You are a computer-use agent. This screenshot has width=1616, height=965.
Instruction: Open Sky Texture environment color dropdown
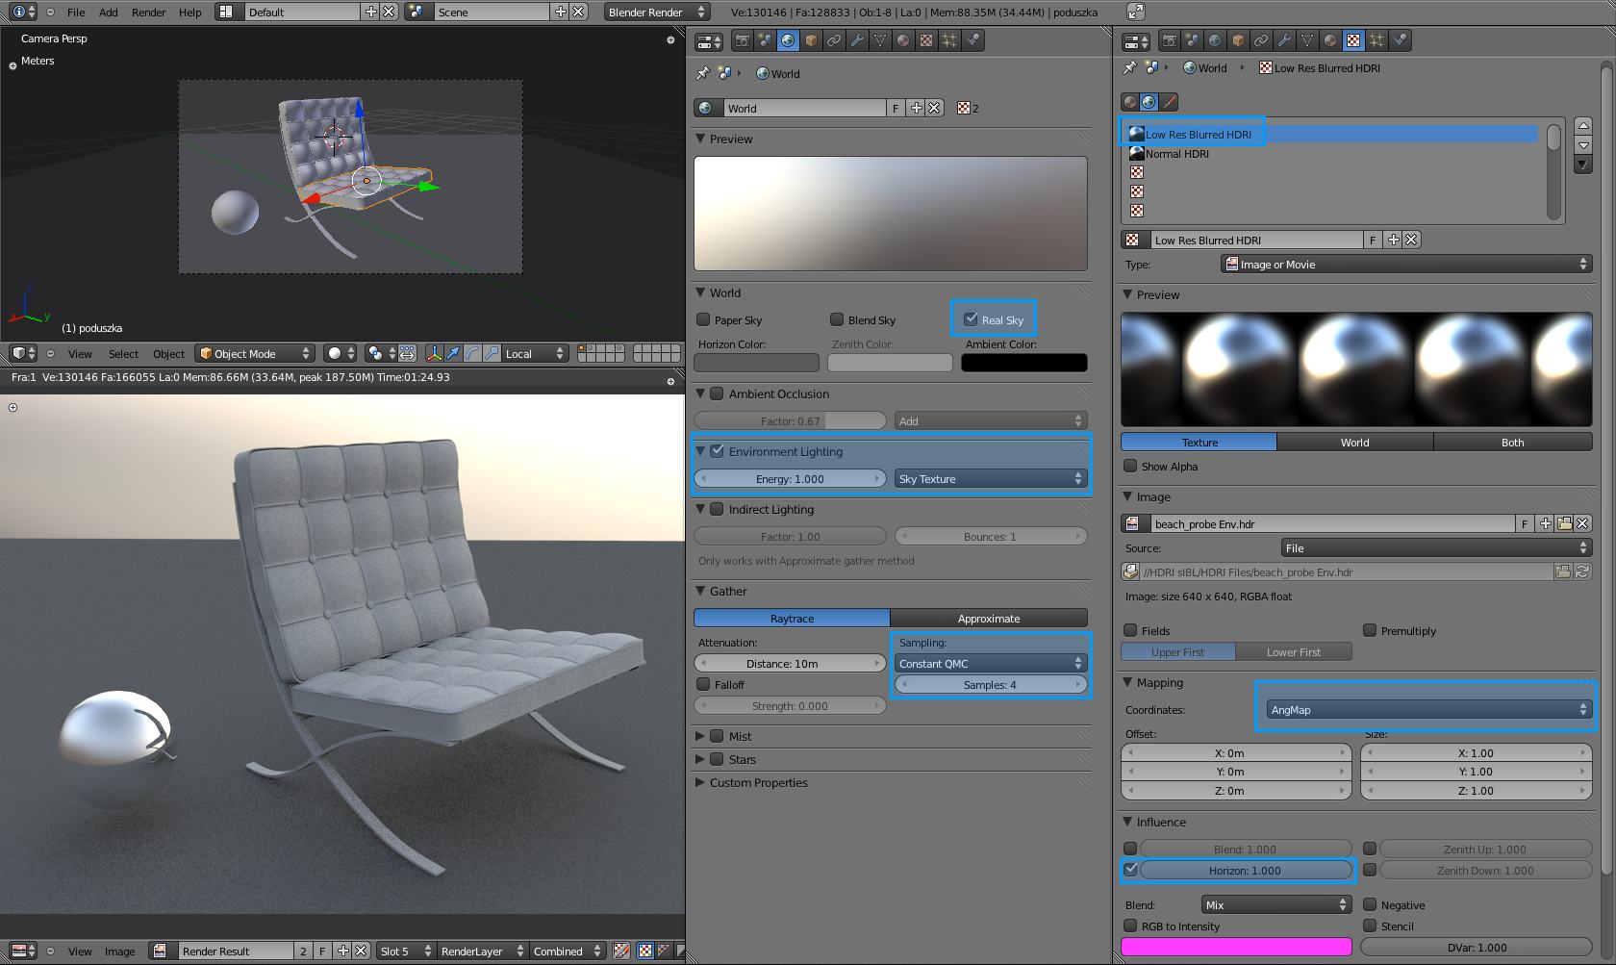(x=991, y=478)
